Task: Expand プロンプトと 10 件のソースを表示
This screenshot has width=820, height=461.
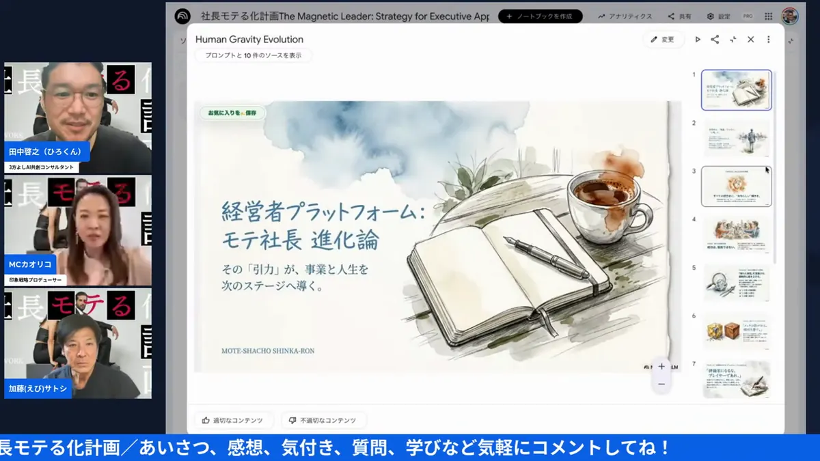Action: coord(254,56)
